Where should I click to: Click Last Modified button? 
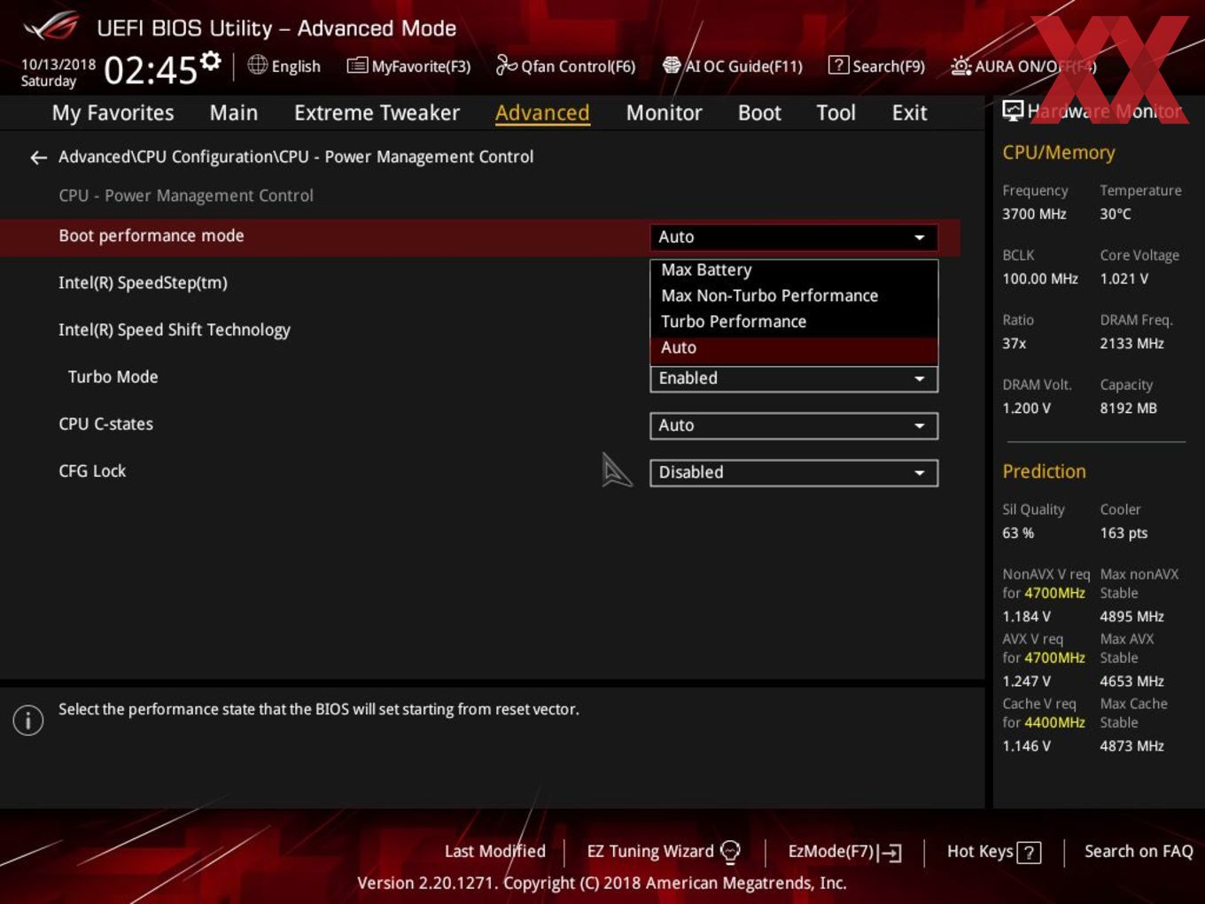click(494, 852)
